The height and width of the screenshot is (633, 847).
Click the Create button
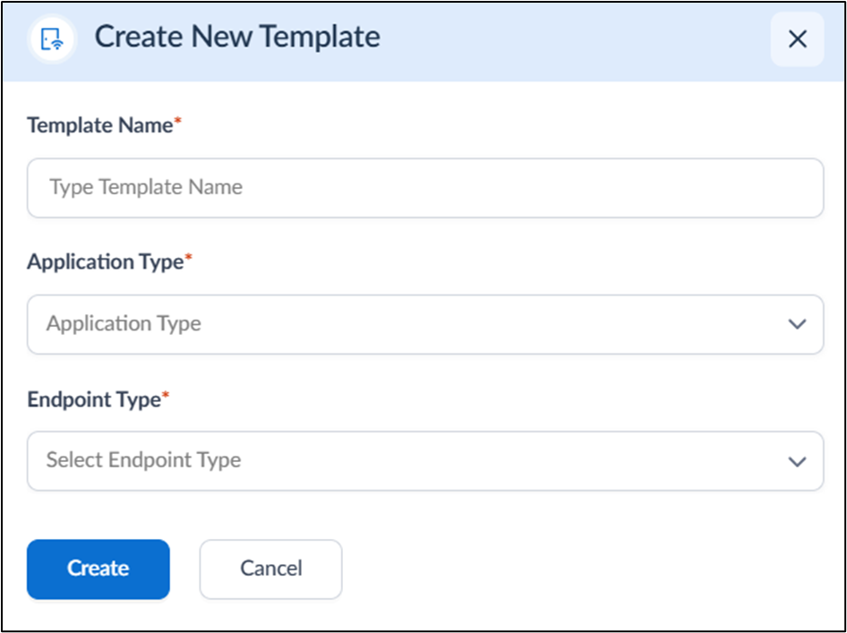tap(98, 569)
